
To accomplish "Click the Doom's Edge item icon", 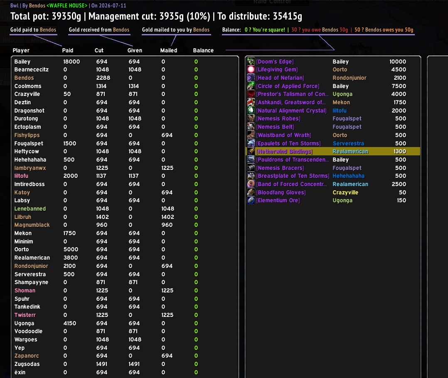I will 251,61.
